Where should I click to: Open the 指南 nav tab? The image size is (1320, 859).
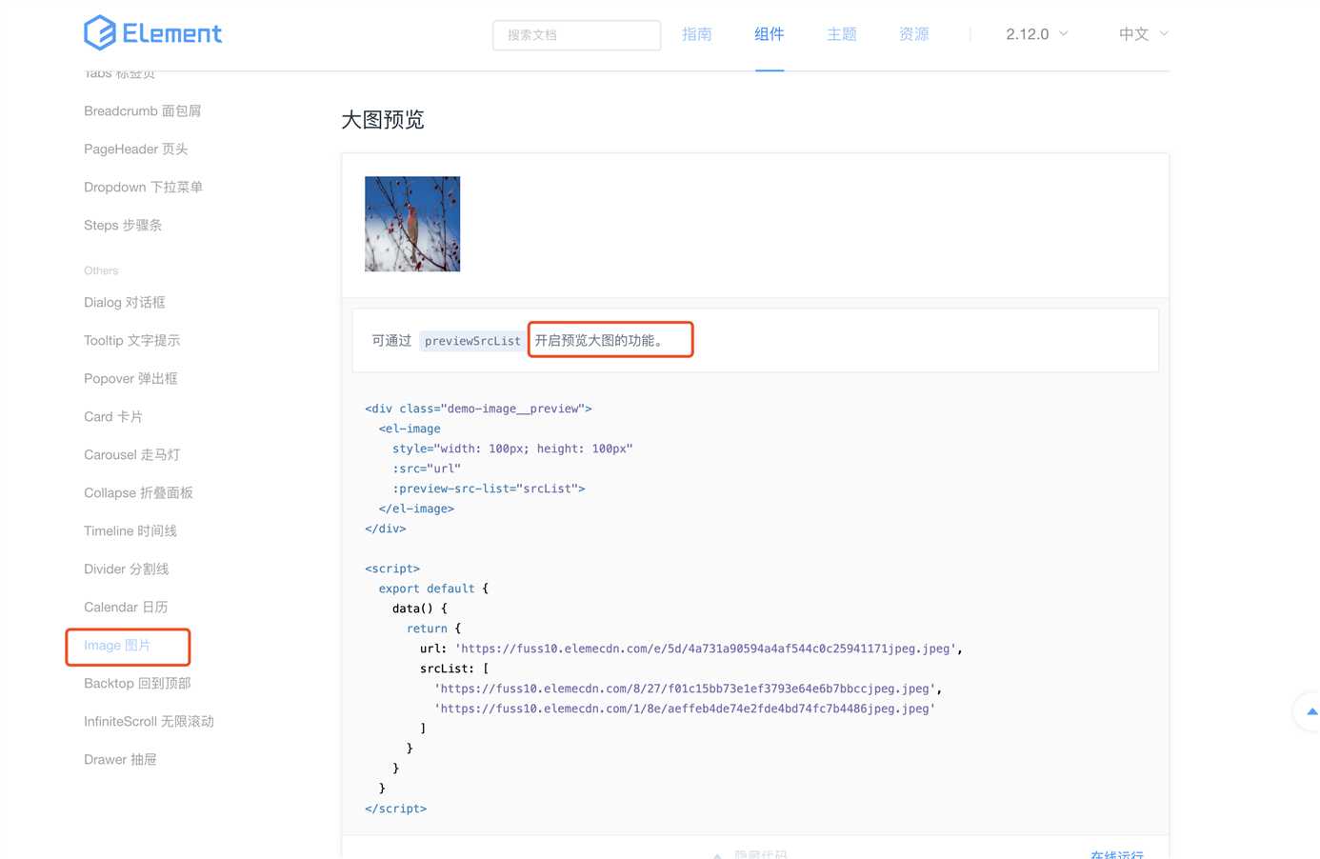coord(697,34)
